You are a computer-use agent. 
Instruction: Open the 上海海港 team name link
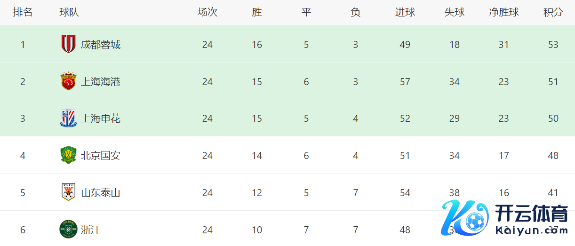click(101, 82)
